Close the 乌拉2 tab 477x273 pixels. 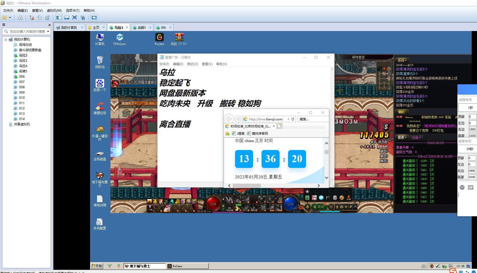[x=127, y=27]
